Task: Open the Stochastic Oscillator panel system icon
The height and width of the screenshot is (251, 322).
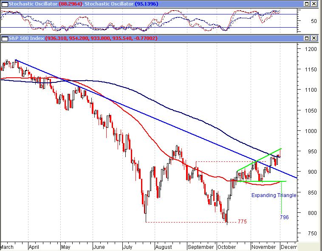Action: pyautogui.click(x=5, y=4)
